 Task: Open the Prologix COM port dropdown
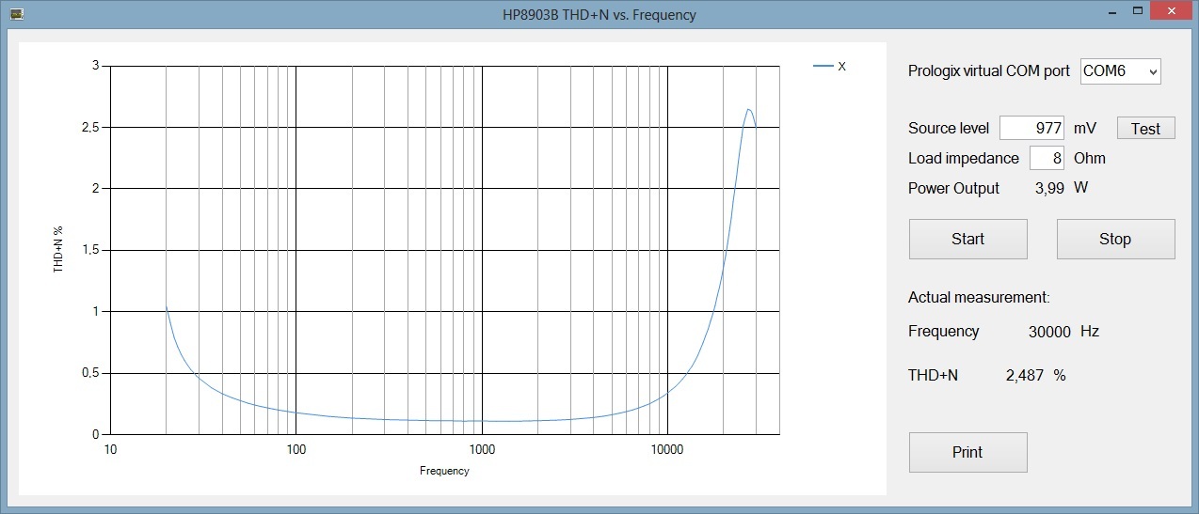point(1120,70)
